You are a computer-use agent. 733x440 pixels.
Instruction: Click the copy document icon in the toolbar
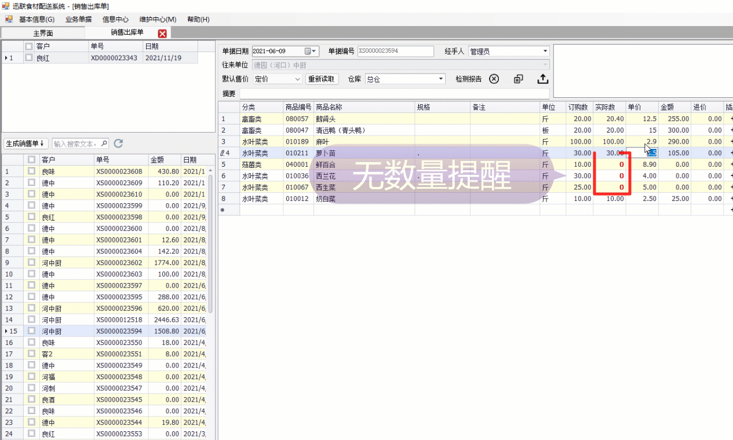pos(519,79)
